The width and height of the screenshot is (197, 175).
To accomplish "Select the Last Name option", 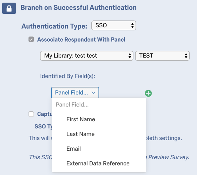I will point(80,134).
